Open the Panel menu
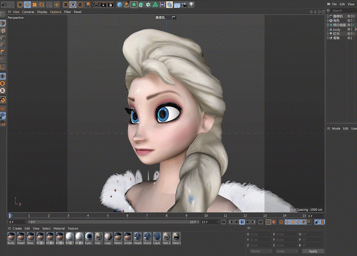 pyautogui.click(x=78, y=12)
